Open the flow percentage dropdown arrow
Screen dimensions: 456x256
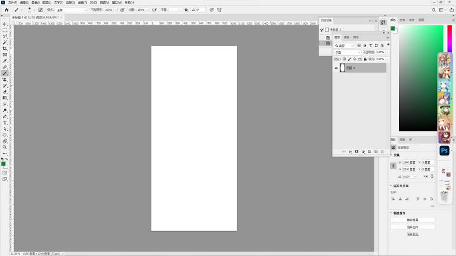(148, 10)
